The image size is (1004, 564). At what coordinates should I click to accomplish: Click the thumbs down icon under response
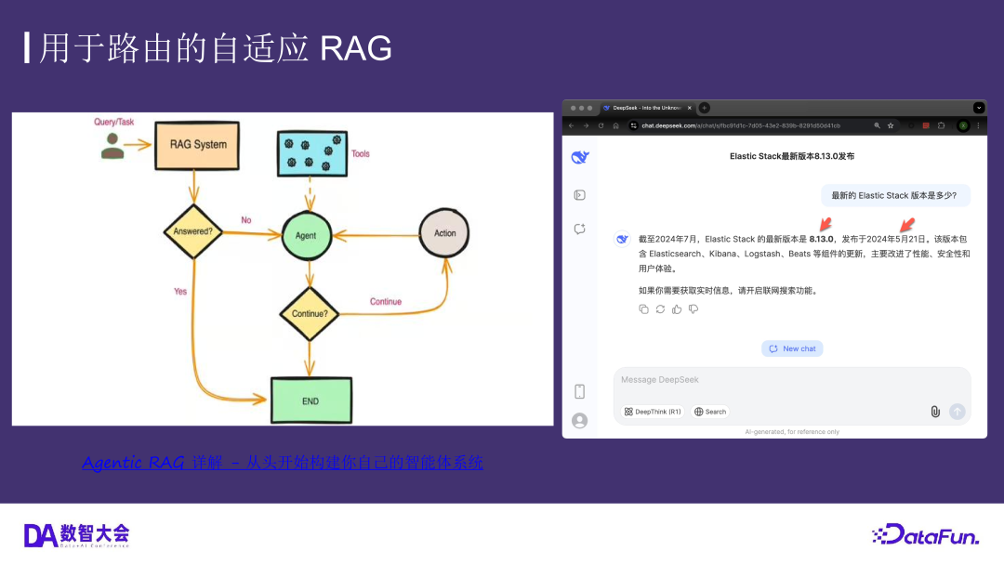pyautogui.click(x=694, y=309)
